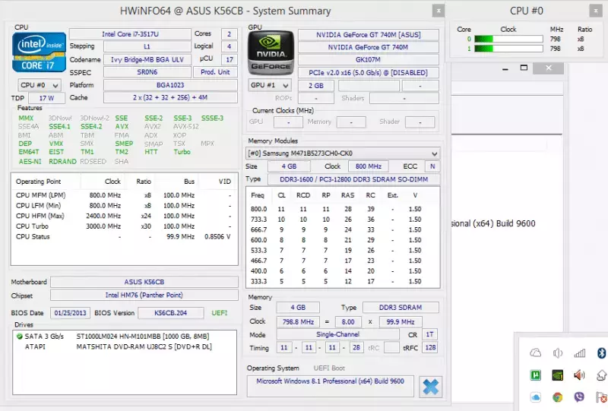
Task: Click the Single-Channel mode field
Action: tap(337, 334)
